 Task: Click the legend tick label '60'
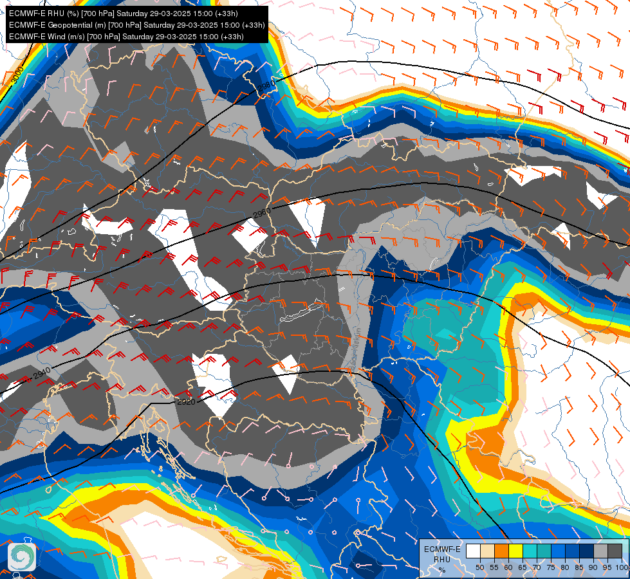(508, 567)
